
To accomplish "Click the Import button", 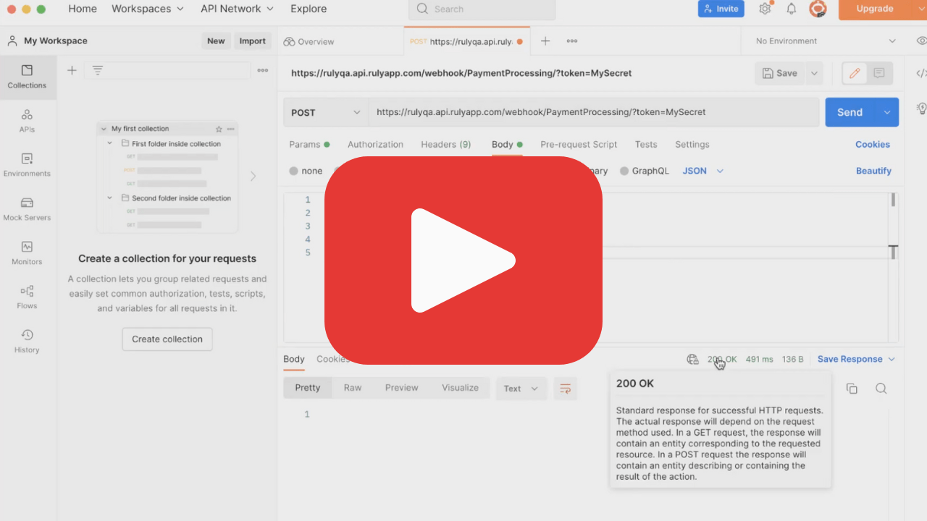I will click(253, 41).
